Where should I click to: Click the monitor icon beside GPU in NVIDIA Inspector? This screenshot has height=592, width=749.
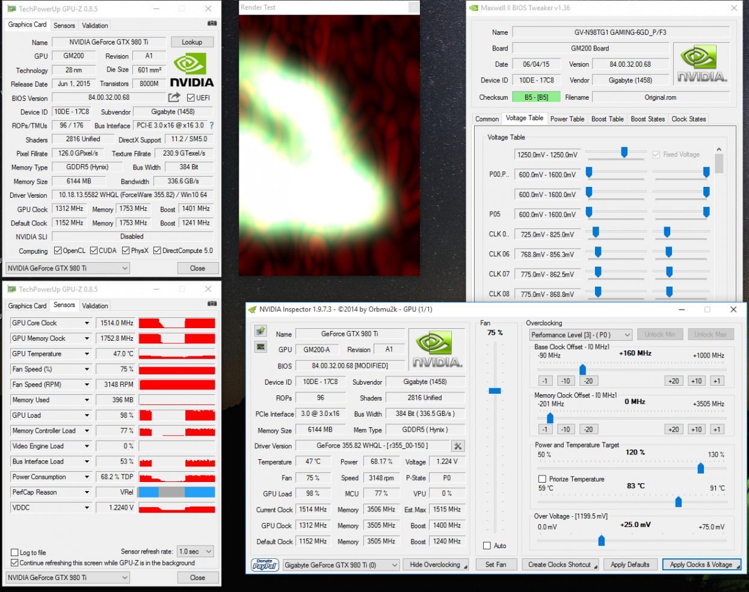coord(260,347)
